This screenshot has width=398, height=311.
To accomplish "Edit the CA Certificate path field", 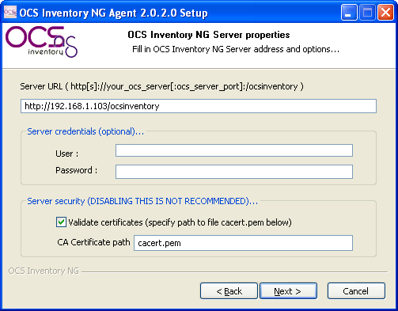I will (x=243, y=243).
